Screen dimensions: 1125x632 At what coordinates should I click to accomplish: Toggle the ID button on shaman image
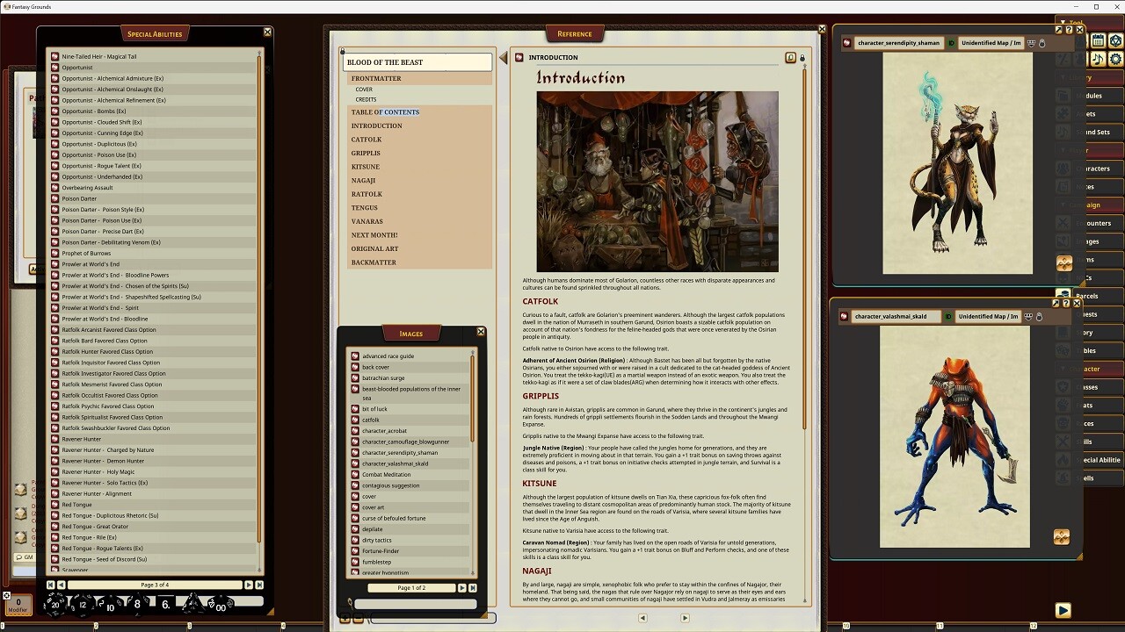click(x=949, y=43)
